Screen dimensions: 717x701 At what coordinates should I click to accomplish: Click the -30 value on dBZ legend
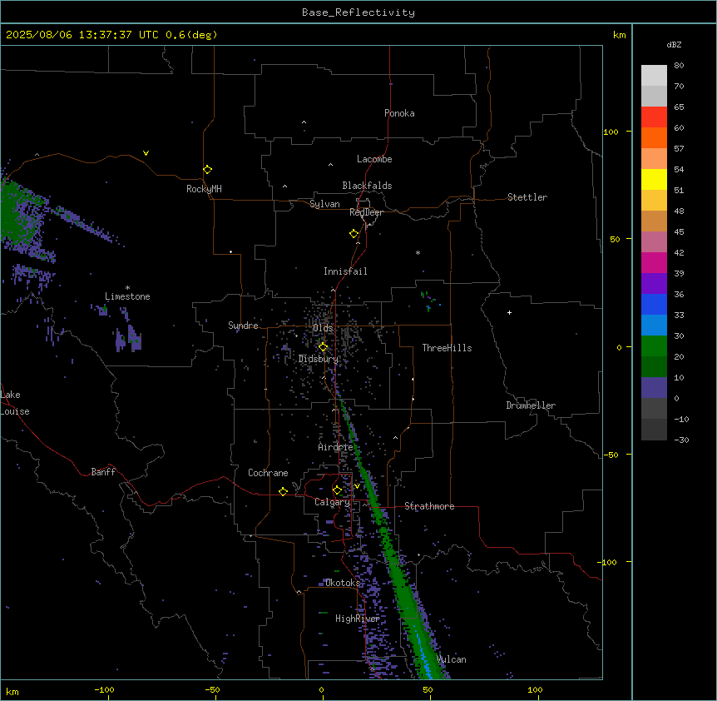pos(681,440)
